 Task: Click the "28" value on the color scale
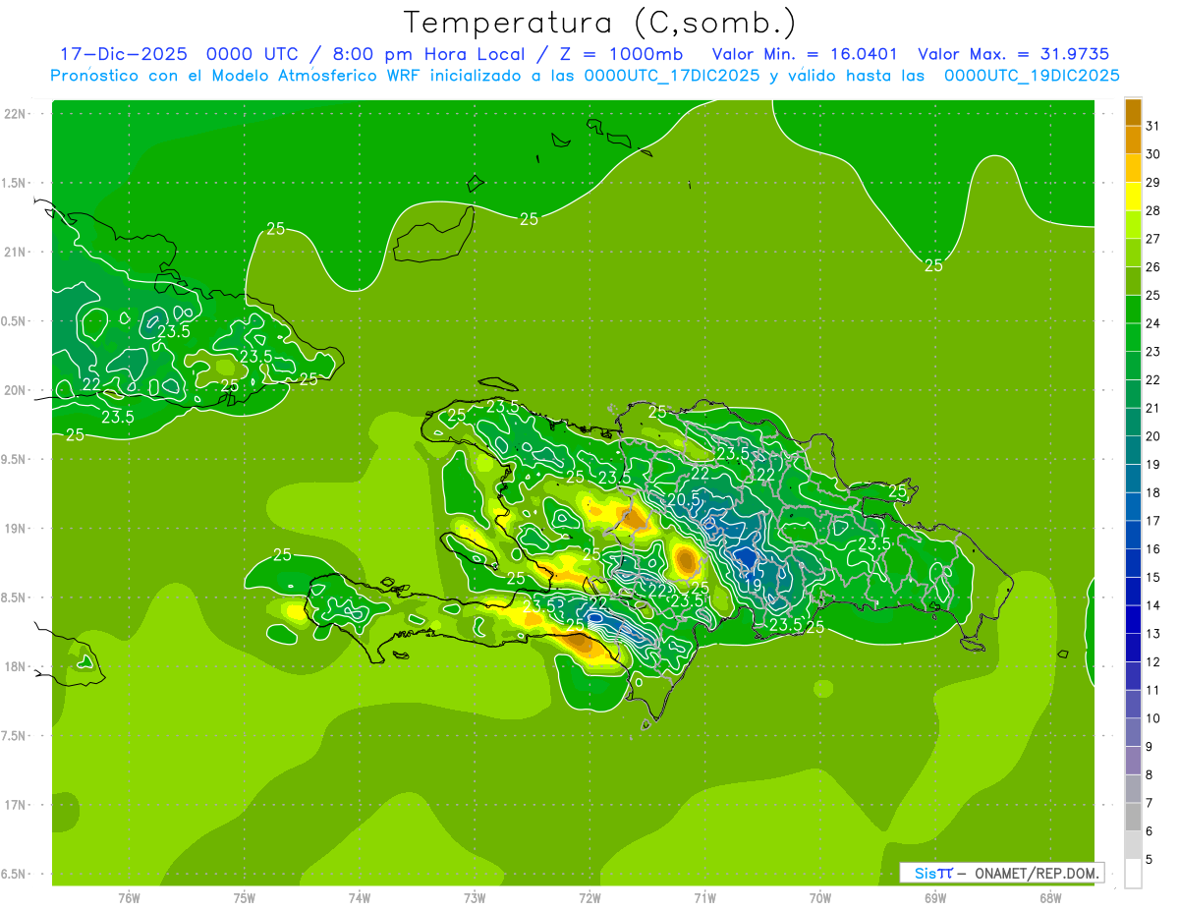pos(1153,210)
